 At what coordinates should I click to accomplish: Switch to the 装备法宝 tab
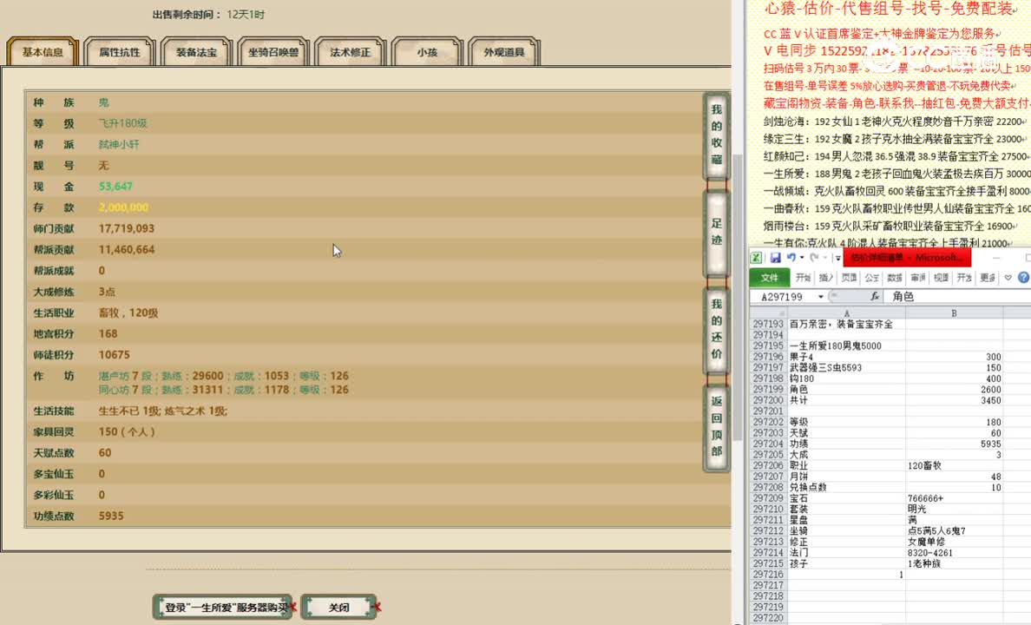195,51
